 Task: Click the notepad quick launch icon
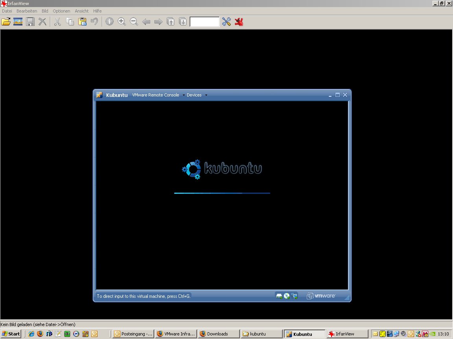click(x=58, y=334)
